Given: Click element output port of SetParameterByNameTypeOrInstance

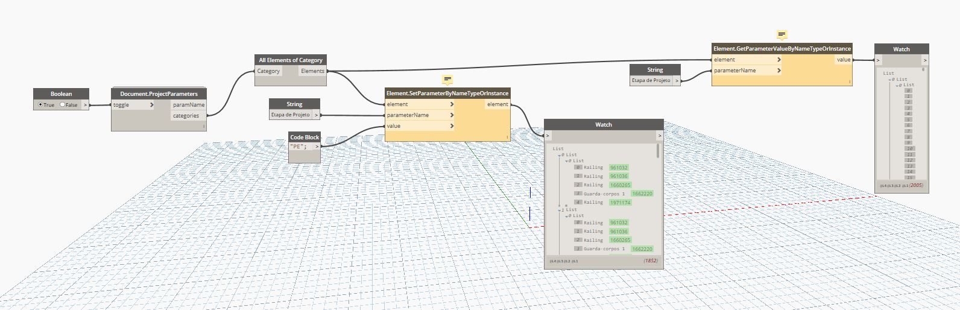Looking at the screenshot, I should [497, 104].
